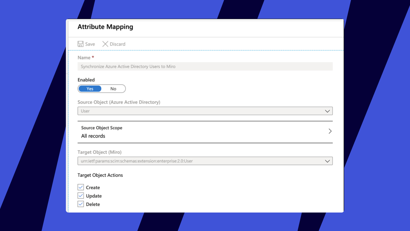Open the Source Object Scope row

[x=205, y=132]
